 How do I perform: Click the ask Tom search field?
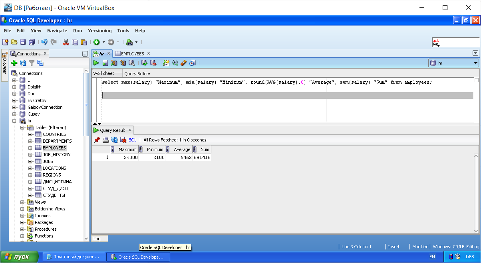point(455,42)
